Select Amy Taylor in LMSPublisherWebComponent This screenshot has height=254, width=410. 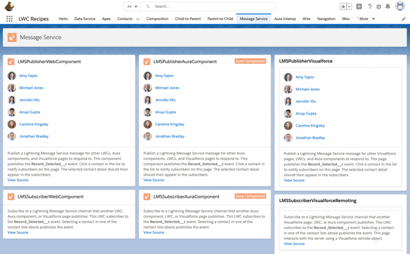pyautogui.click(x=29, y=75)
